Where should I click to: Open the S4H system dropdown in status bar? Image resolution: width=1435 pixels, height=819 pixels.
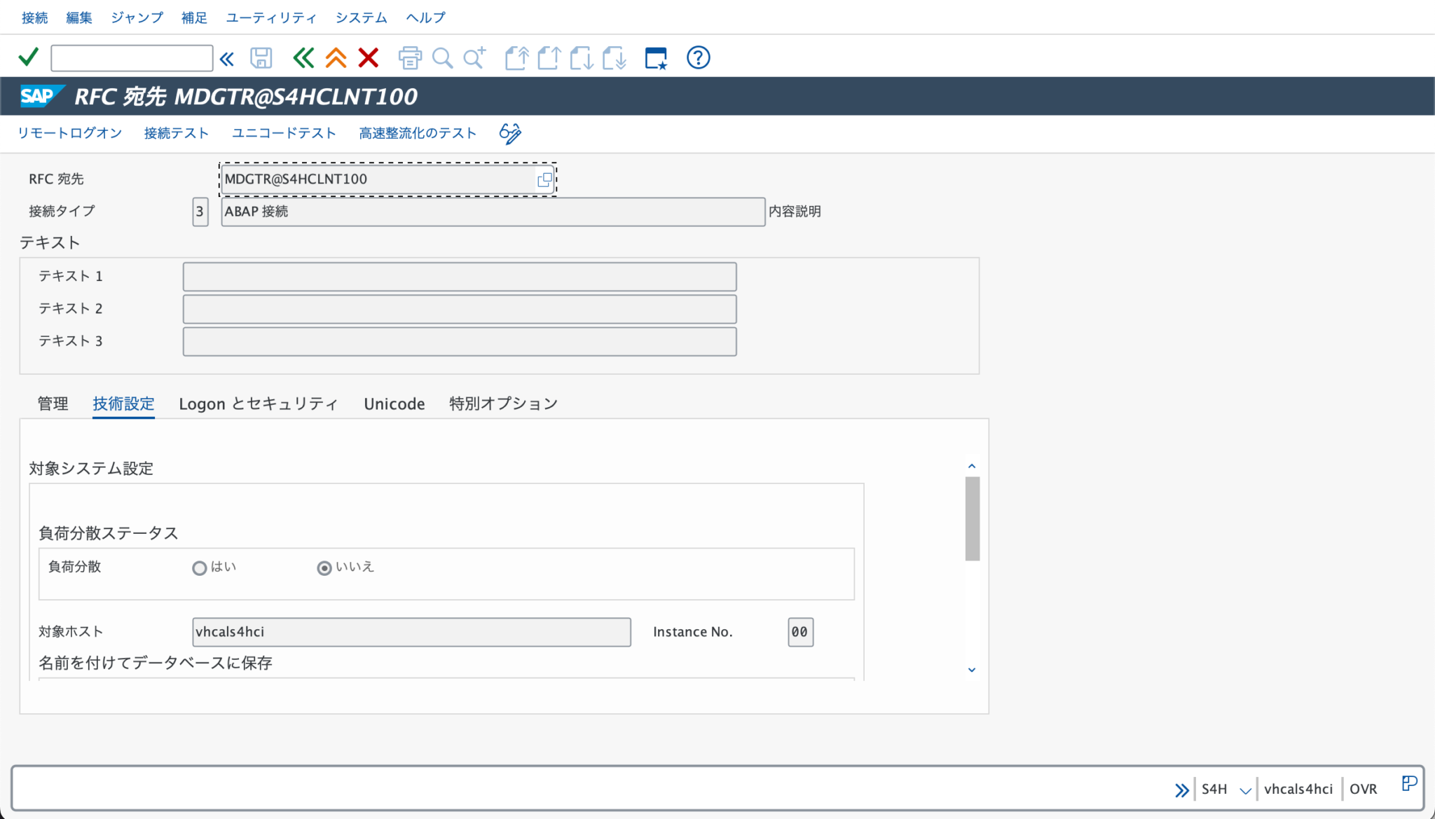point(1245,788)
